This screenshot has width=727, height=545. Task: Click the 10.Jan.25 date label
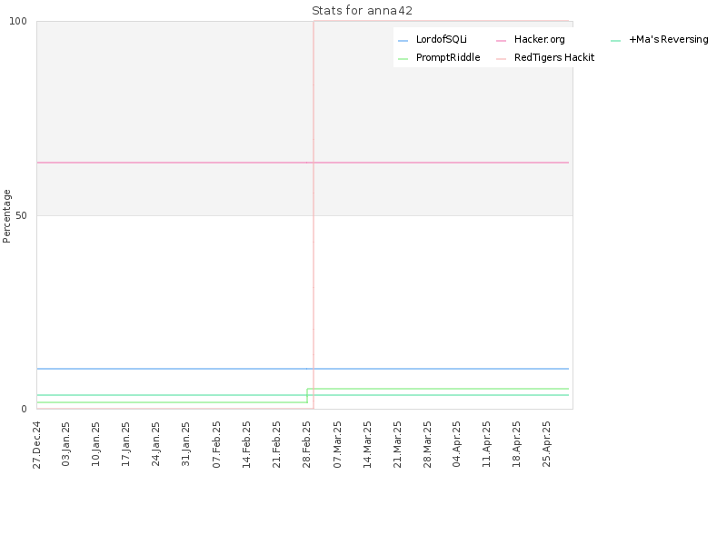pos(95,444)
